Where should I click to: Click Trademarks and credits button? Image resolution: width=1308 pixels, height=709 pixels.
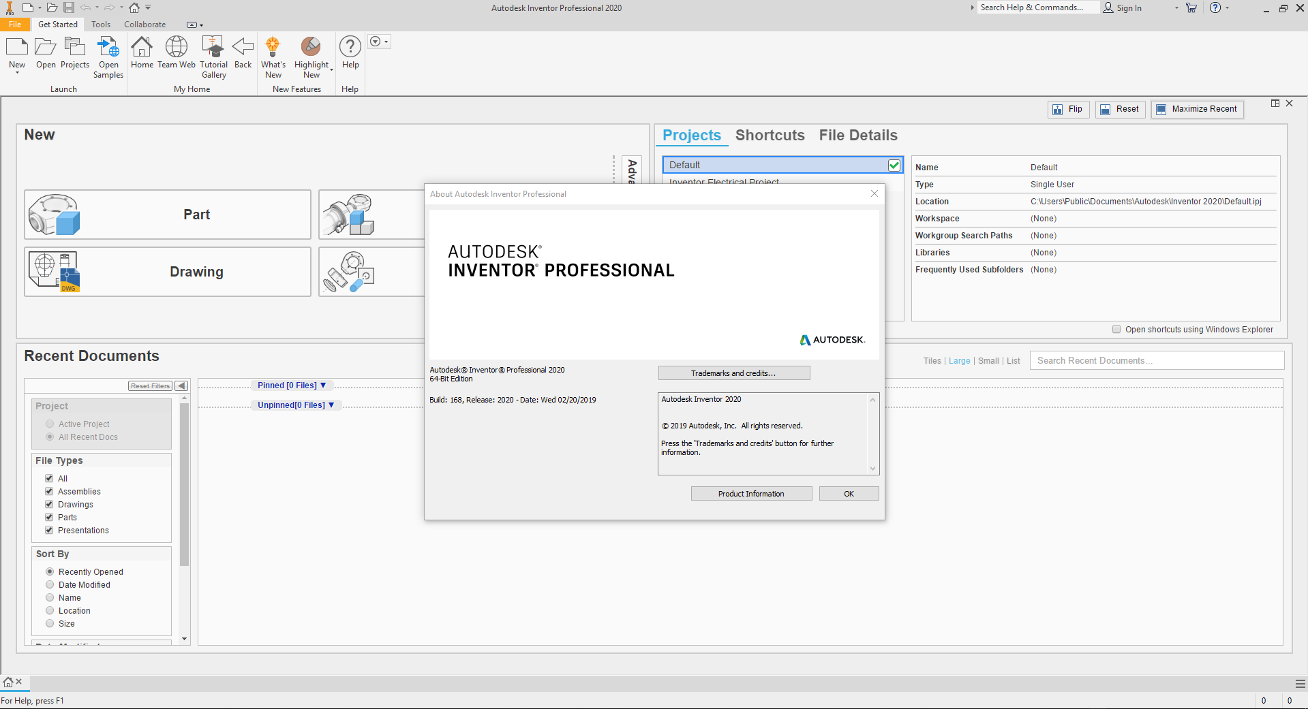734,373
